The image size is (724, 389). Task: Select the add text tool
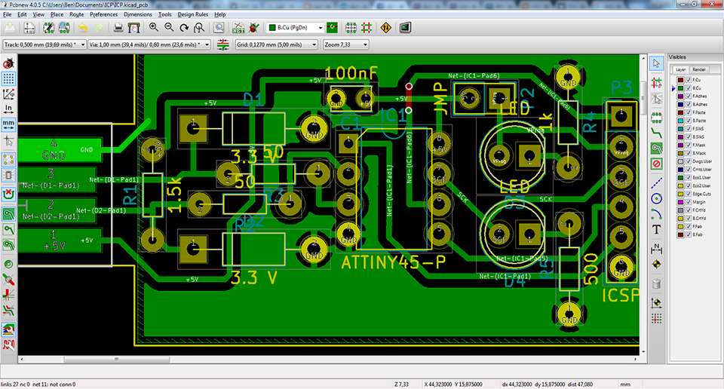(x=656, y=229)
